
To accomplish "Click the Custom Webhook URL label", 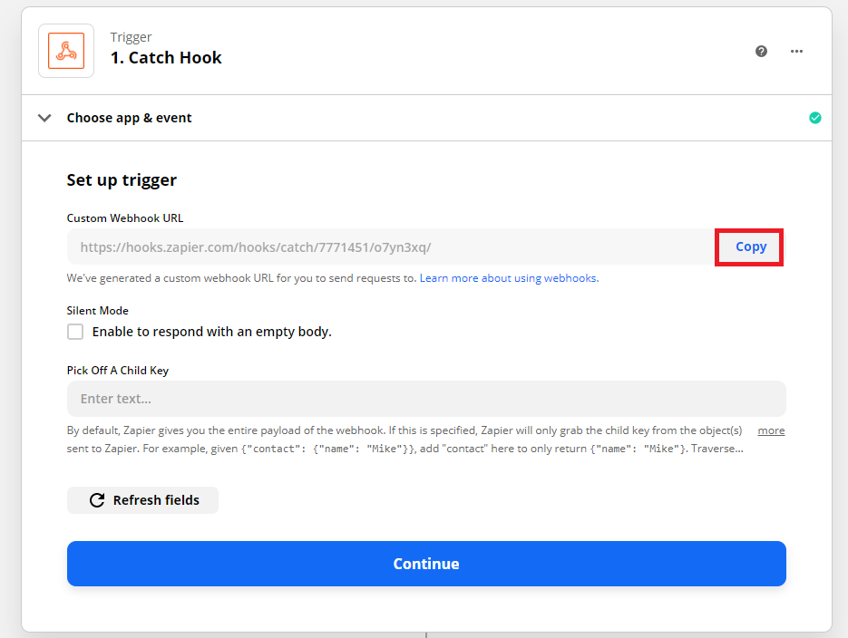I will (125, 218).
